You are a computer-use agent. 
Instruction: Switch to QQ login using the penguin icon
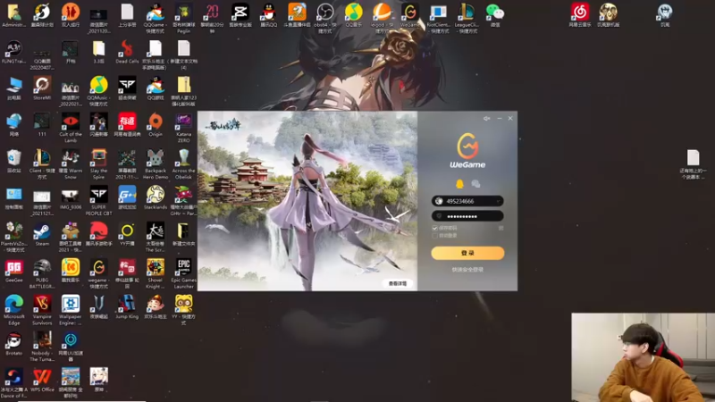pyautogui.click(x=459, y=184)
